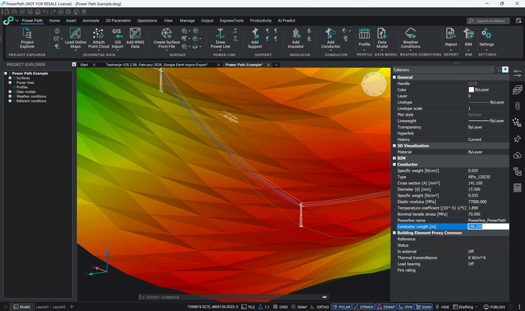Collapse the Conductor properties section
Viewport: 525px width, 311px height.
click(394, 165)
